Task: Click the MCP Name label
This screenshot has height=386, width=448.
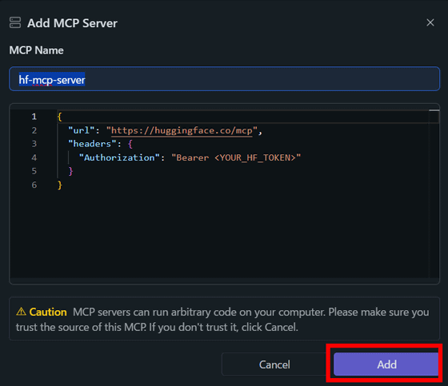Action: pyautogui.click(x=36, y=50)
